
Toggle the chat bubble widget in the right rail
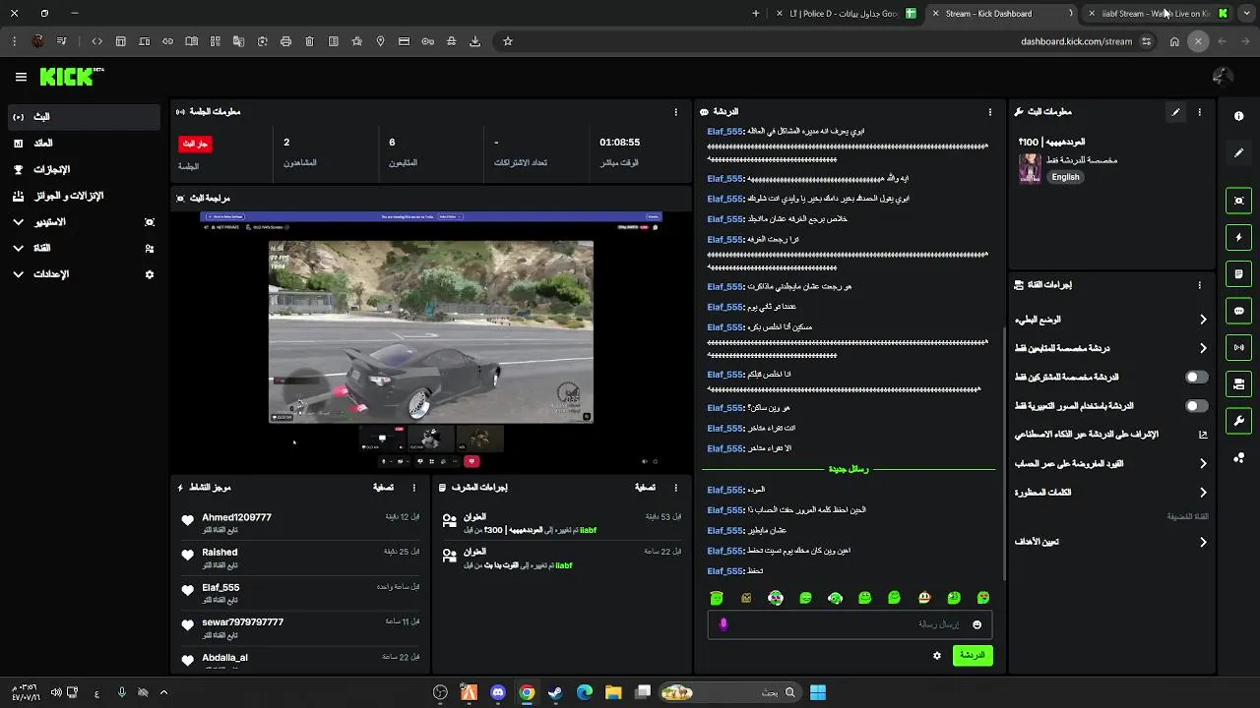tap(1238, 311)
